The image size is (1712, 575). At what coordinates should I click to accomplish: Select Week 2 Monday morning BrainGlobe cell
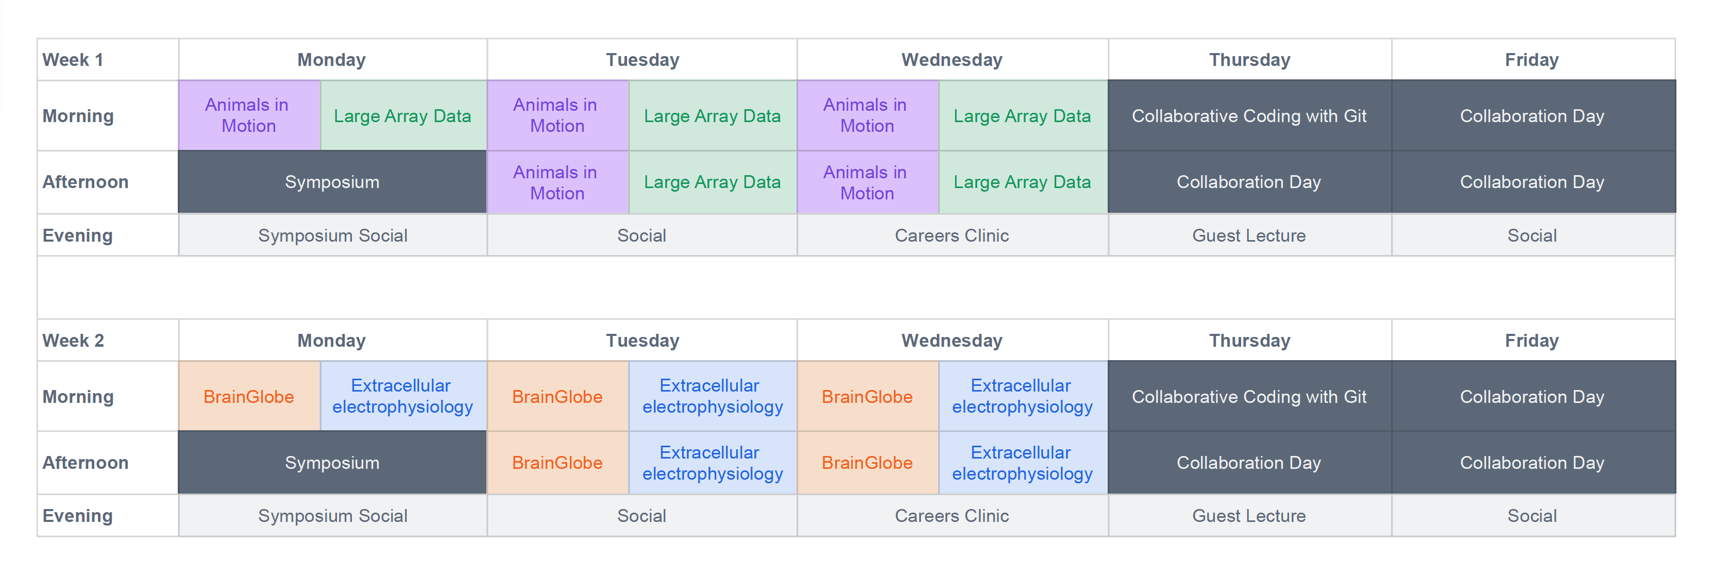248,397
